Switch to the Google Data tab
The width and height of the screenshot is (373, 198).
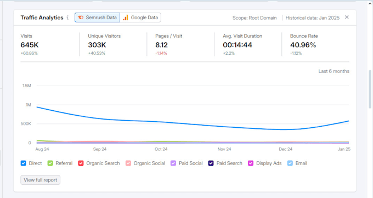(140, 18)
